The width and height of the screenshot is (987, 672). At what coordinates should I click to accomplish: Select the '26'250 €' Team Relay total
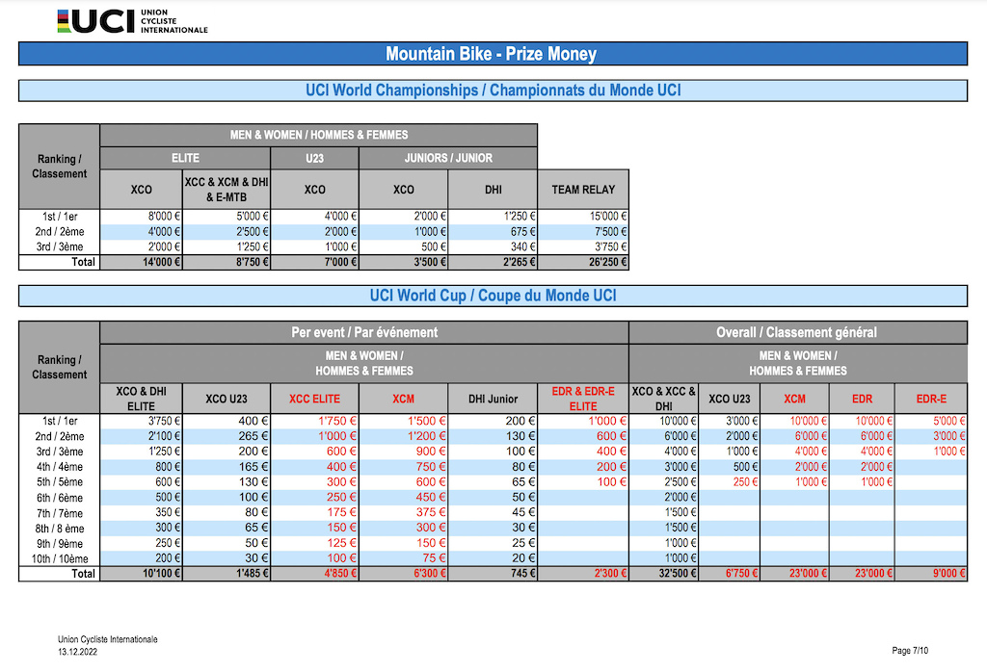tap(583, 262)
